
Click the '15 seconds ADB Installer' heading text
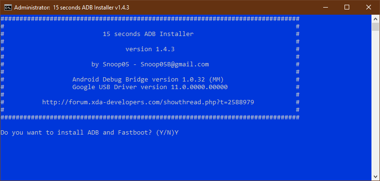[x=148, y=34]
